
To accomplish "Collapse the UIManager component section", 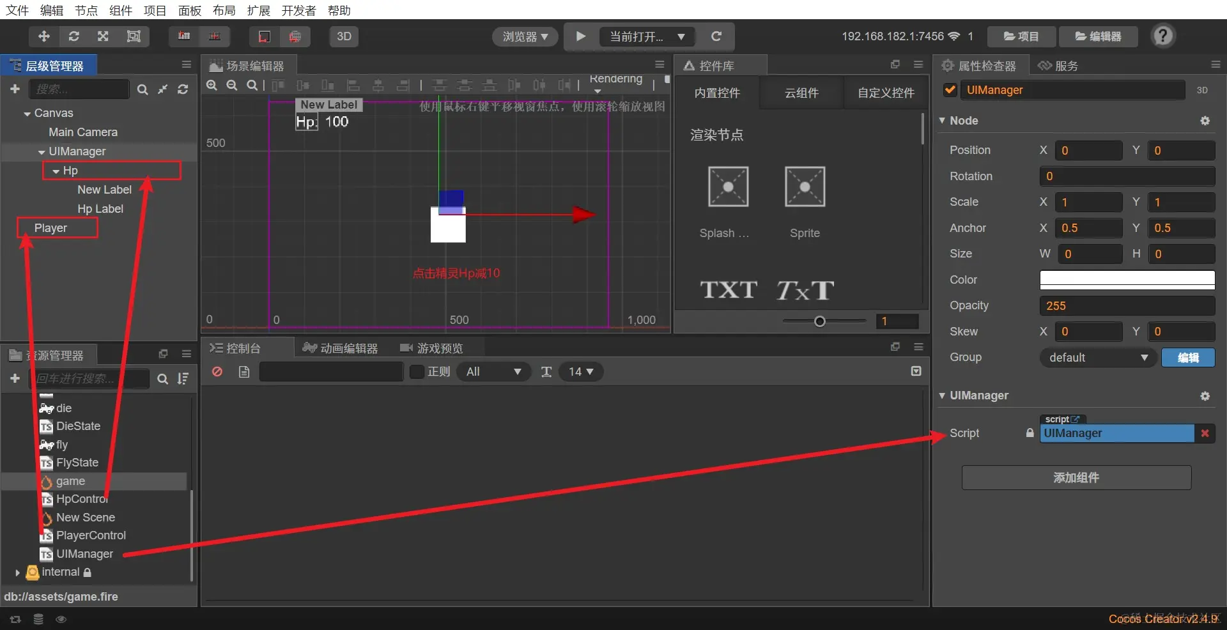I will [x=942, y=396].
